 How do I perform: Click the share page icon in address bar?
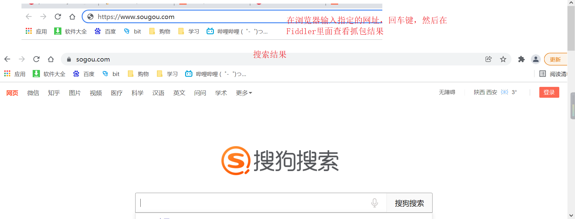(488, 59)
